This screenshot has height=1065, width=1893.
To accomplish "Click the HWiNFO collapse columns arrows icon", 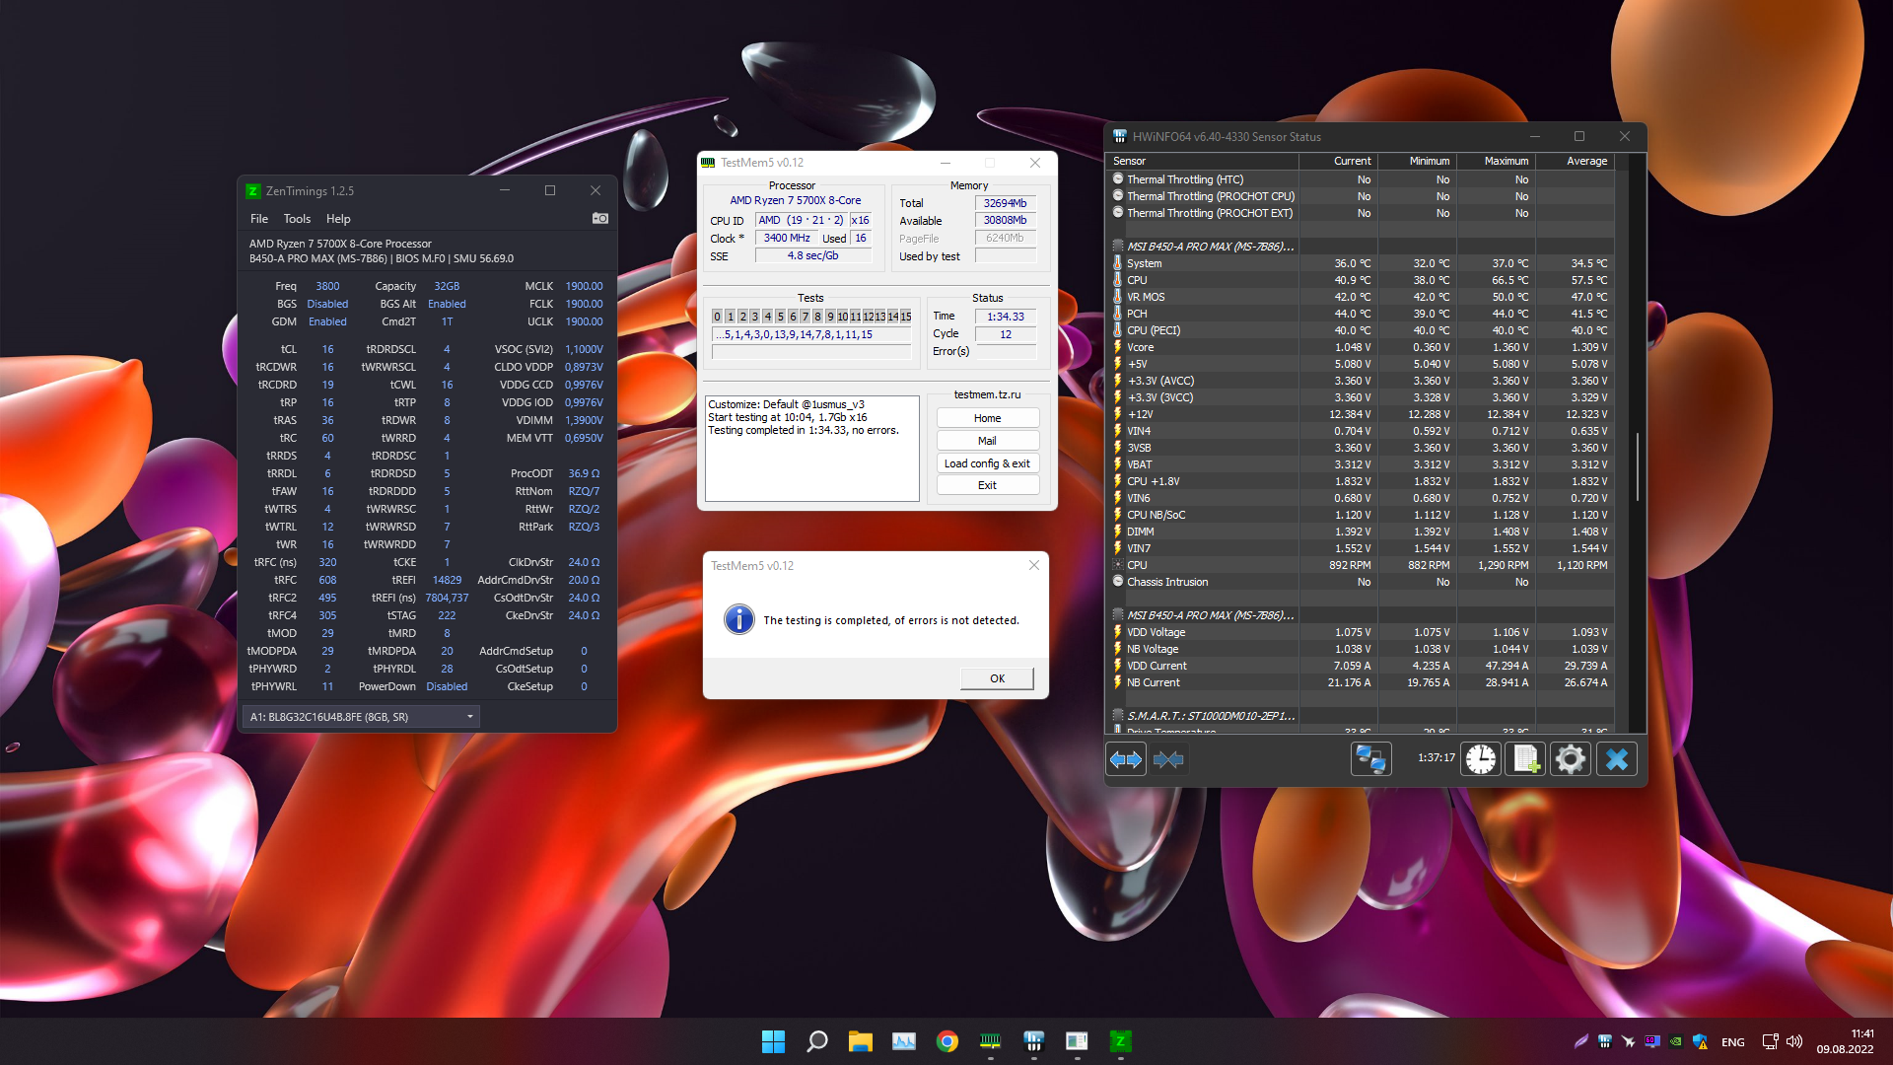I will point(1168,759).
